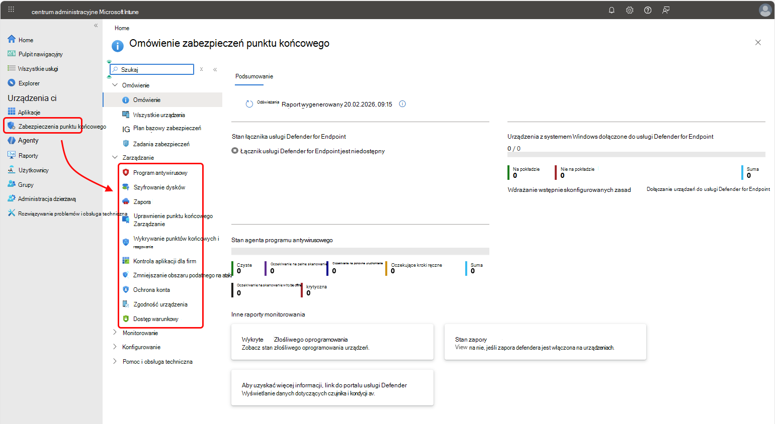Switch to the Podsumowanie tab
Viewport: 775px width, 424px height.
(x=254, y=76)
